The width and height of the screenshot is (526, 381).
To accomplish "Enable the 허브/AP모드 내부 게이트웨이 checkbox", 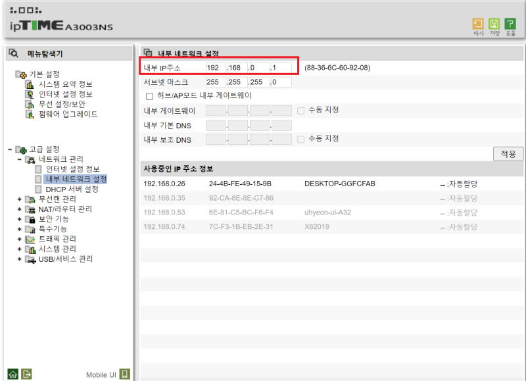I will (148, 95).
